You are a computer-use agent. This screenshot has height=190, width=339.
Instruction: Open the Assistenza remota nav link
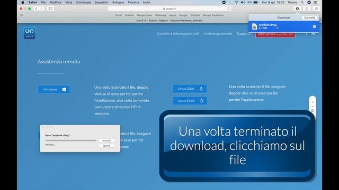(x=218, y=34)
